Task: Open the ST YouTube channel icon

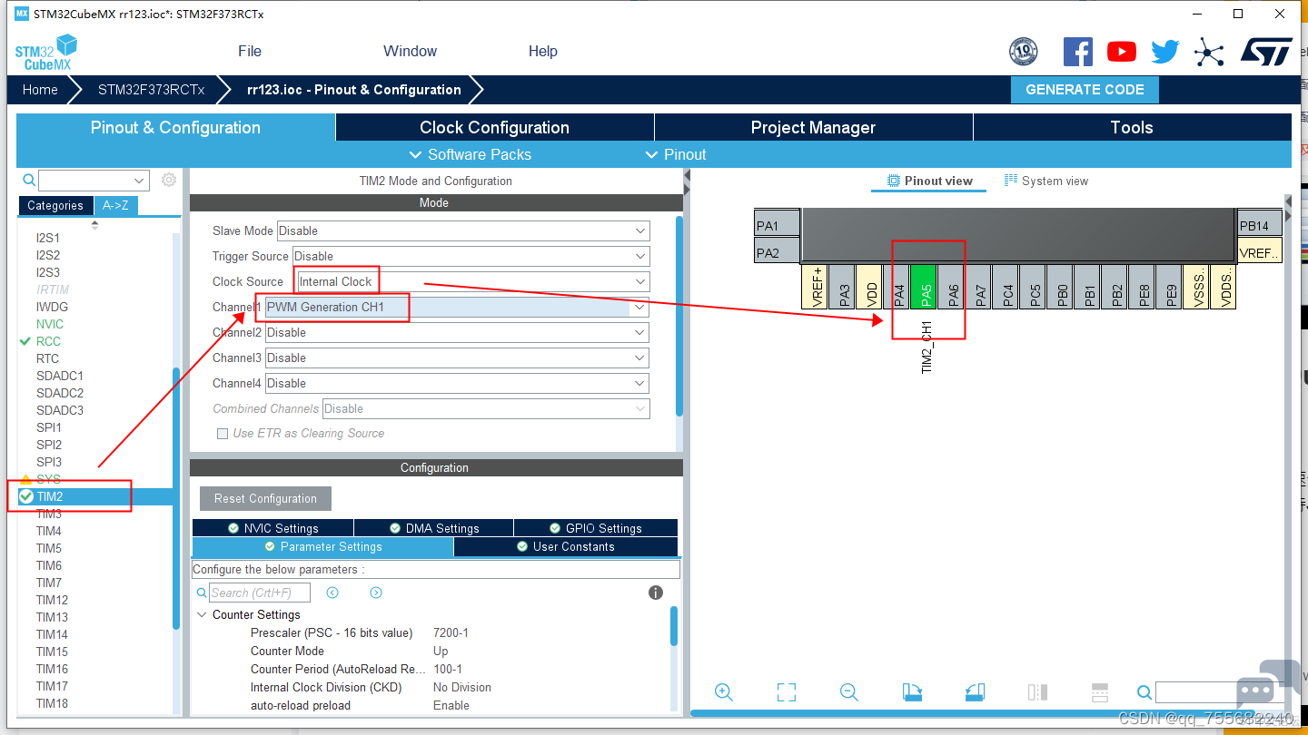Action: pyautogui.click(x=1122, y=52)
